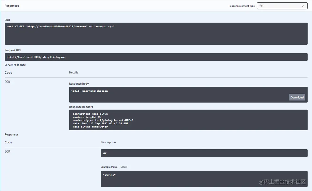
Task: Click the Request URL value box
Action: point(156,57)
